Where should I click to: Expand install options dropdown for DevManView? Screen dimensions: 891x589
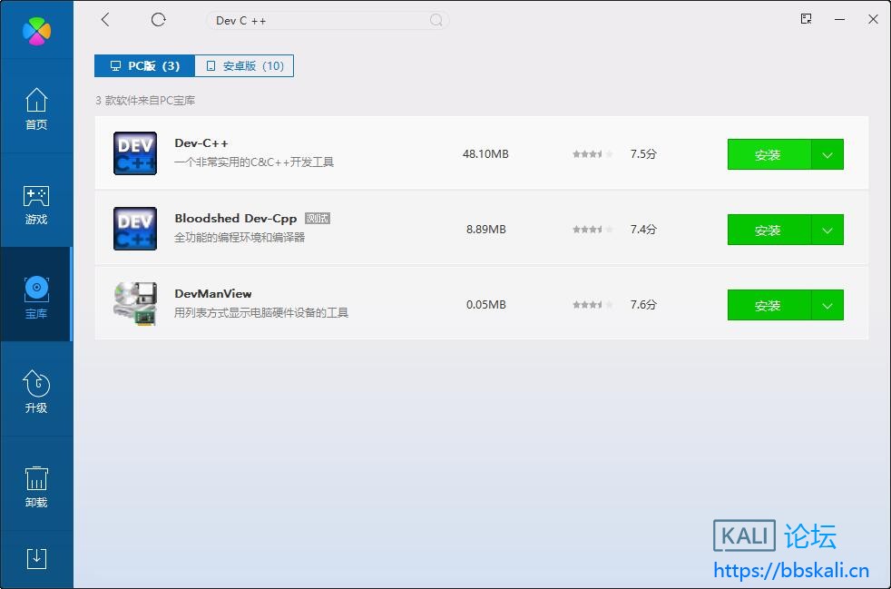[827, 305]
